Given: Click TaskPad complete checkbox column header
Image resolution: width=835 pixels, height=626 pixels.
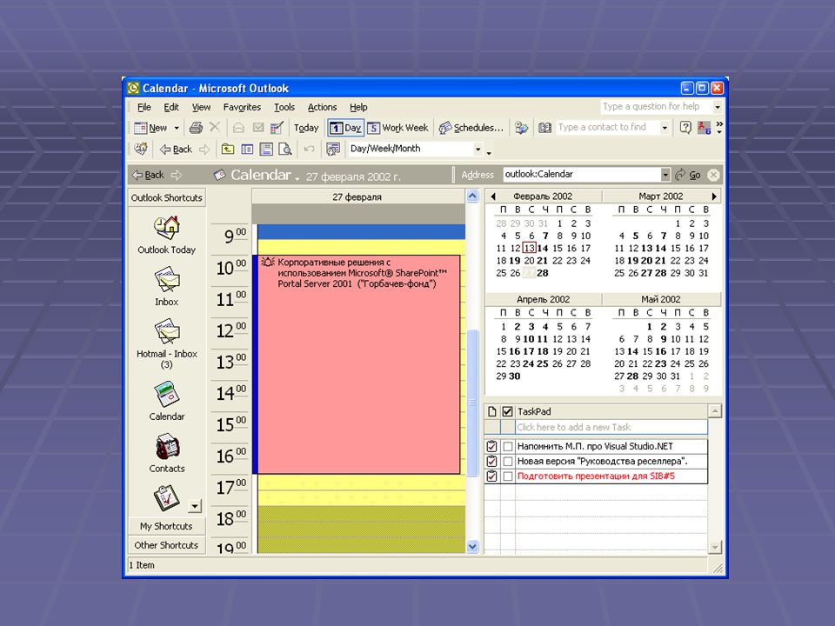Looking at the screenshot, I should pyautogui.click(x=507, y=411).
